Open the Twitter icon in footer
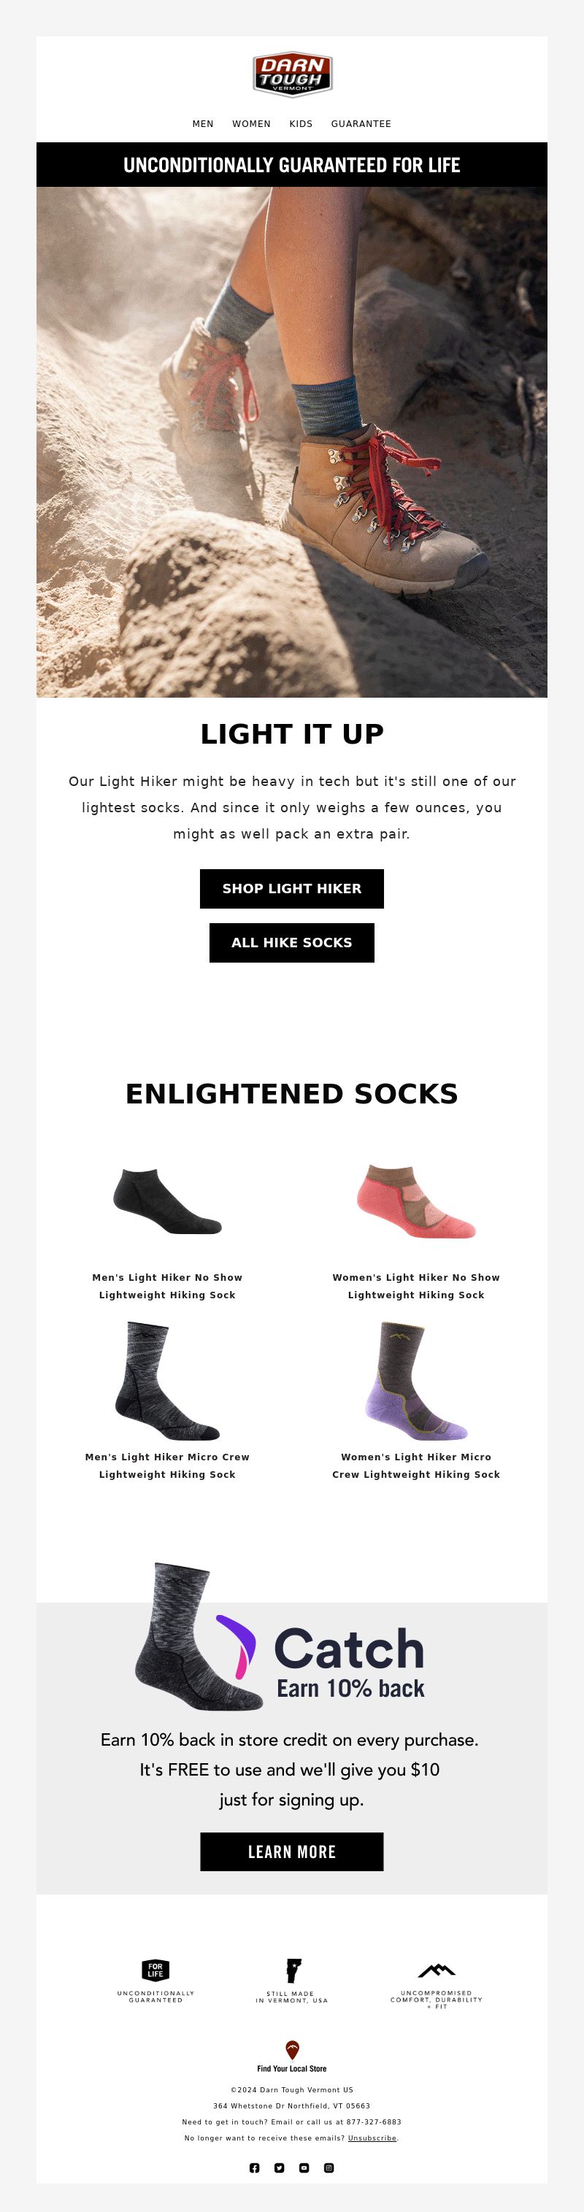This screenshot has width=584, height=2212. click(x=279, y=2167)
